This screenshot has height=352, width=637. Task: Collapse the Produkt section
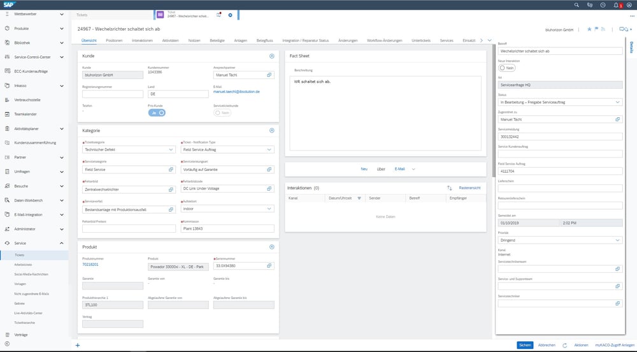tap(272, 247)
